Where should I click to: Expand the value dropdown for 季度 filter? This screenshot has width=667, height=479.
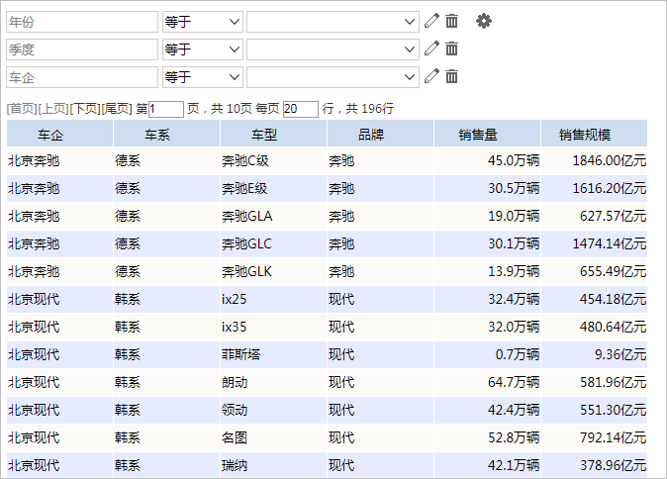click(x=333, y=49)
